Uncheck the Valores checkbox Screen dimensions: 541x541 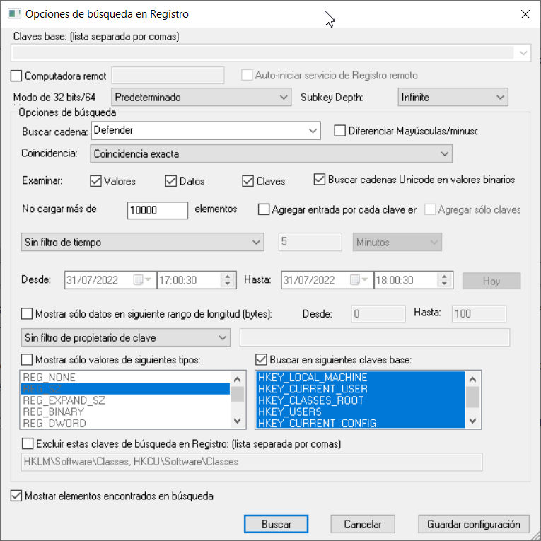click(x=96, y=181)
